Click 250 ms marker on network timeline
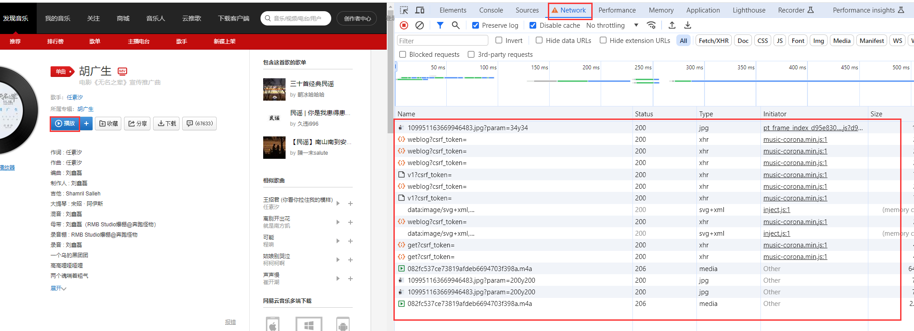 (x=643, y=67)
